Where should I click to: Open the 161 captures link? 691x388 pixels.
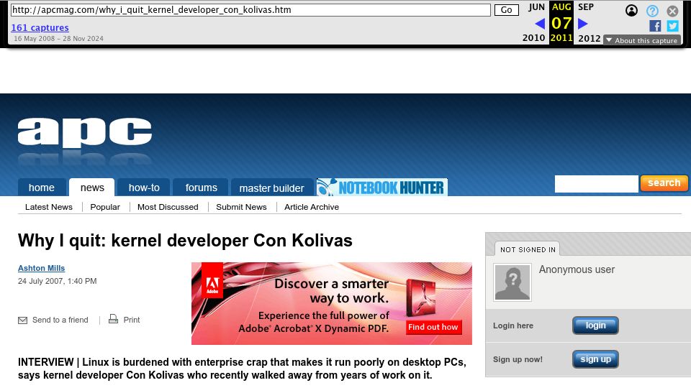point(40,27)
